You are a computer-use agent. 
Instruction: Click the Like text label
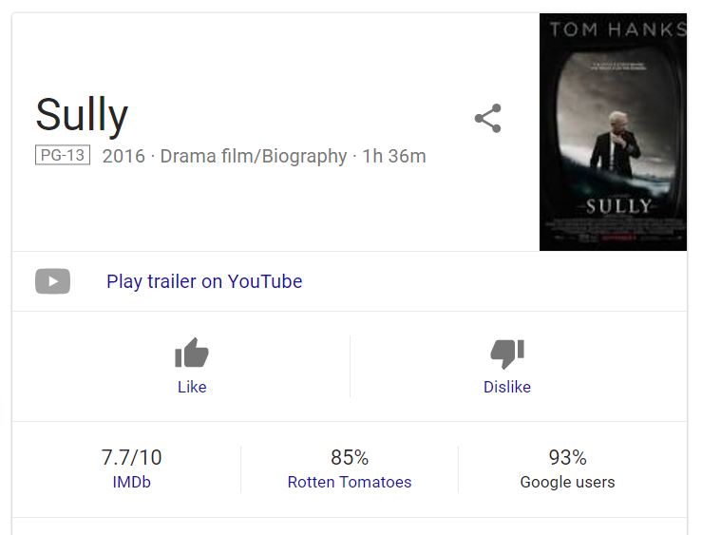(x=192, y=387)
